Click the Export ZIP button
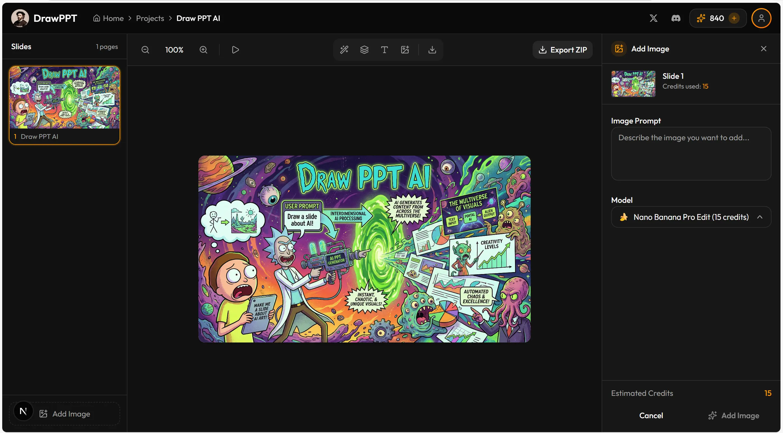Viewport: 783px width, 433px height. [x=562, y=49]
